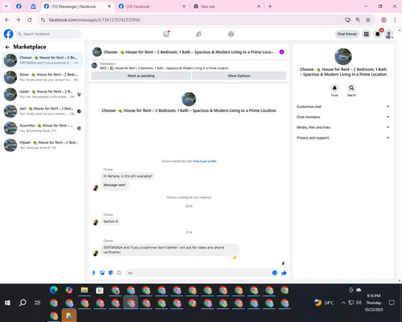Screen dimensions: 402x322
Task: Open Copilot from the taskbar
Action: click(x=69, y=290)
